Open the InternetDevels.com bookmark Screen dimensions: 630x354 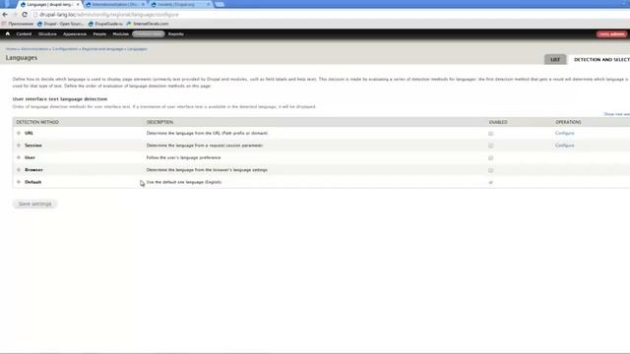click(148, 24)
